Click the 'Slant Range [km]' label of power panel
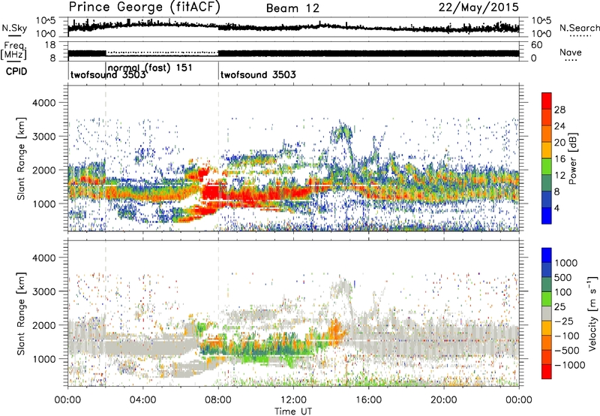Screen dimensions: 600x416 [x=21, y=158]
